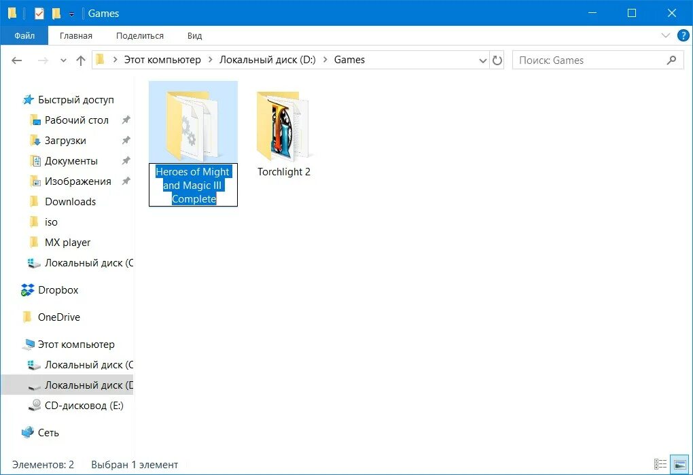This screenshot has width=693, height=475.
Task: Select the Heroes of Might and Magic III folder icon
Action: tap(193, 126)
